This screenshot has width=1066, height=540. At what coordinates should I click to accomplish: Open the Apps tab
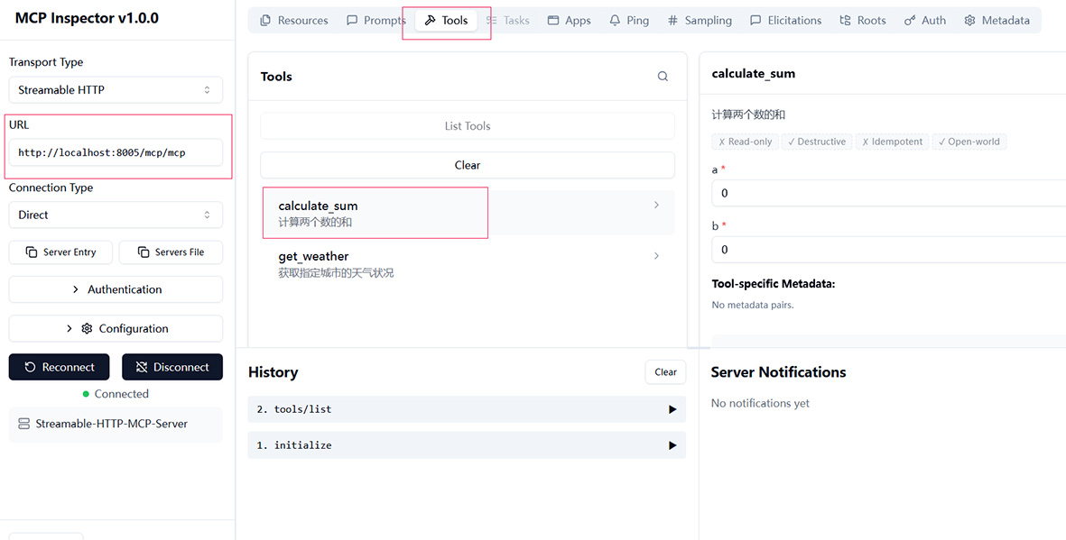(x=569, y=21)
